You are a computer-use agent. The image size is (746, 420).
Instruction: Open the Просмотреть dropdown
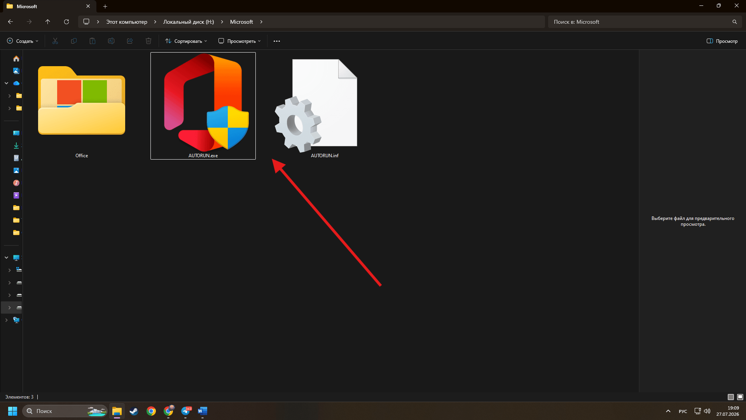click(239, 41)
